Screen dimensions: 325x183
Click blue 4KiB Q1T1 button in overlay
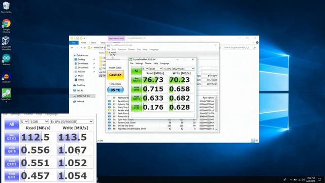click(x=12, y=175)
